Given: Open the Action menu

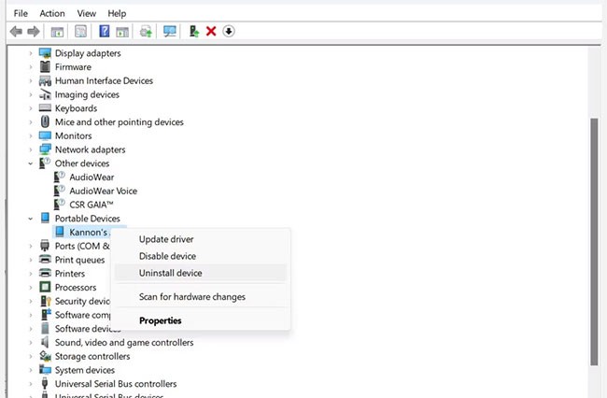Looking at the screenshot, I should click(52, 14).
